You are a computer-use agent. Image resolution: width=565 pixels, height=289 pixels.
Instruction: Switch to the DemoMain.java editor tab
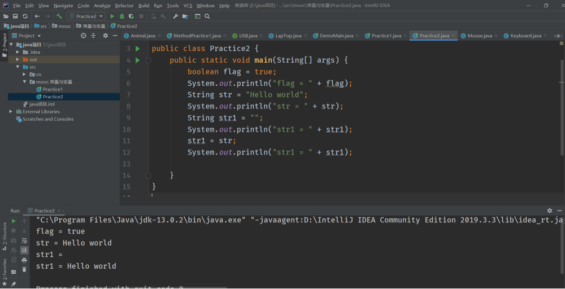[336, 36]
